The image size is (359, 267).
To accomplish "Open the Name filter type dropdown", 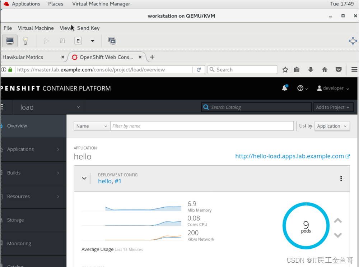I will (92, 126).
